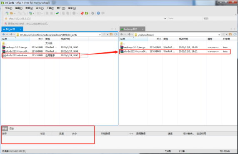Click the red bird Xshell icon
Viewport: 238px width, 154px height.
pyautogui.click(x=82, y=13)
